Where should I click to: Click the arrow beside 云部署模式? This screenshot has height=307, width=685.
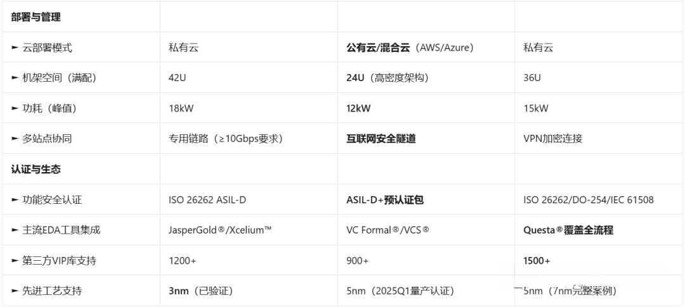tap(15, 47)
